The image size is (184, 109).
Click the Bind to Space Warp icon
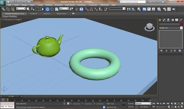coord(13,9)
